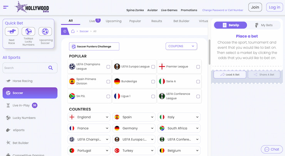Click the UEFA Conference League logo

[162, 96]
